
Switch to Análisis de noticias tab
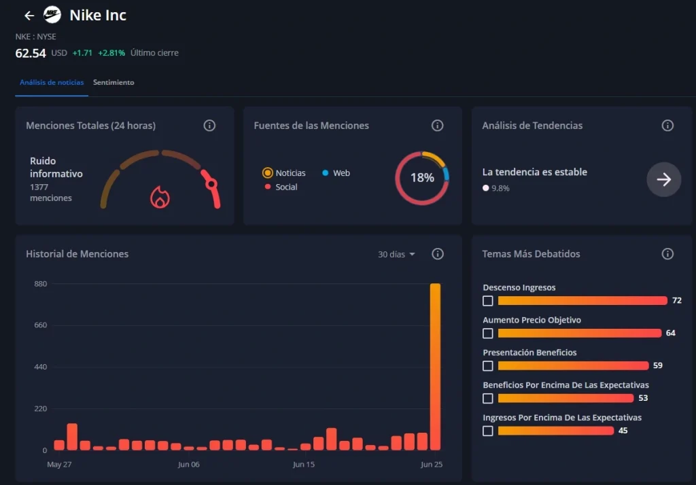coord(52,83)
